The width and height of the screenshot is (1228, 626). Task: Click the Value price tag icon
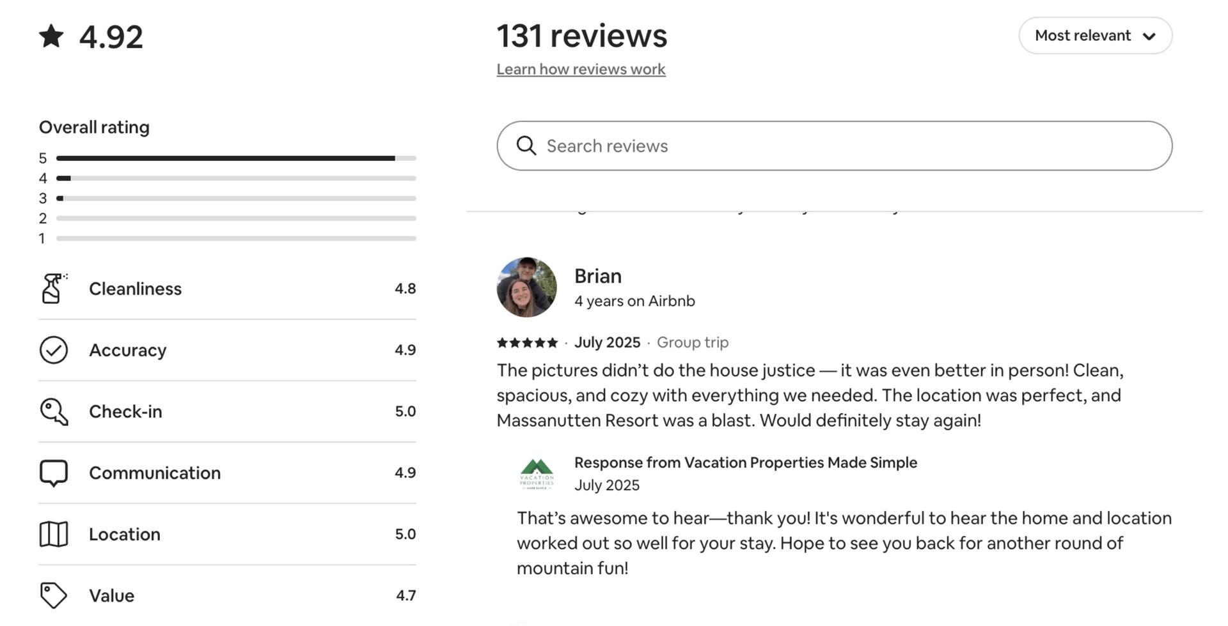(x=54, y=595)
